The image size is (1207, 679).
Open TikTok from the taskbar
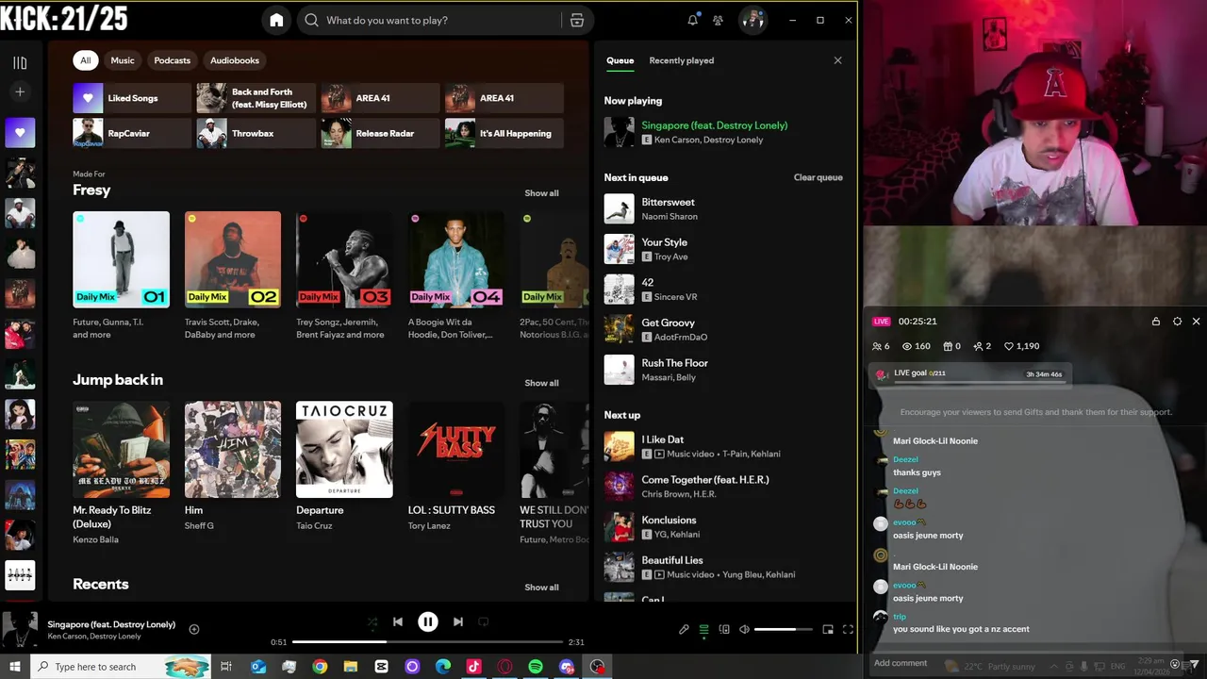473,667
